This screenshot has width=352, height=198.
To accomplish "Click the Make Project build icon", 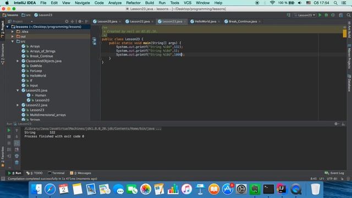I will [x=288, y=15].
